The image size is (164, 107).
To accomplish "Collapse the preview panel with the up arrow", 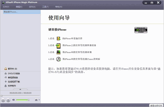I will [x=20, y=89].
